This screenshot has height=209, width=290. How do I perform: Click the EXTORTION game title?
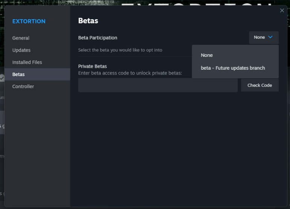tap(29, 21)
